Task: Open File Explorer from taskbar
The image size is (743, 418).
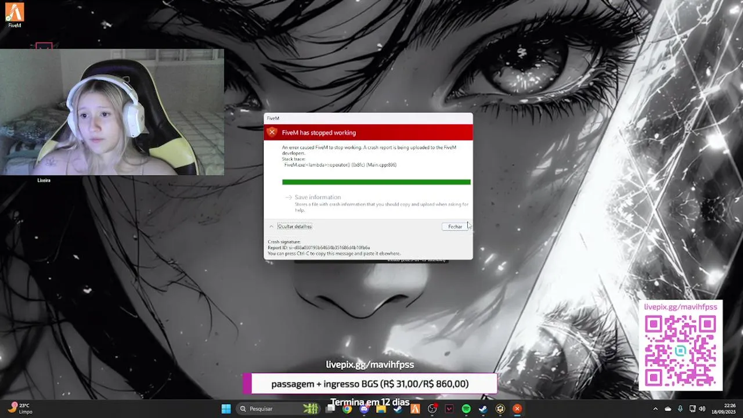Action: (381, 409)
